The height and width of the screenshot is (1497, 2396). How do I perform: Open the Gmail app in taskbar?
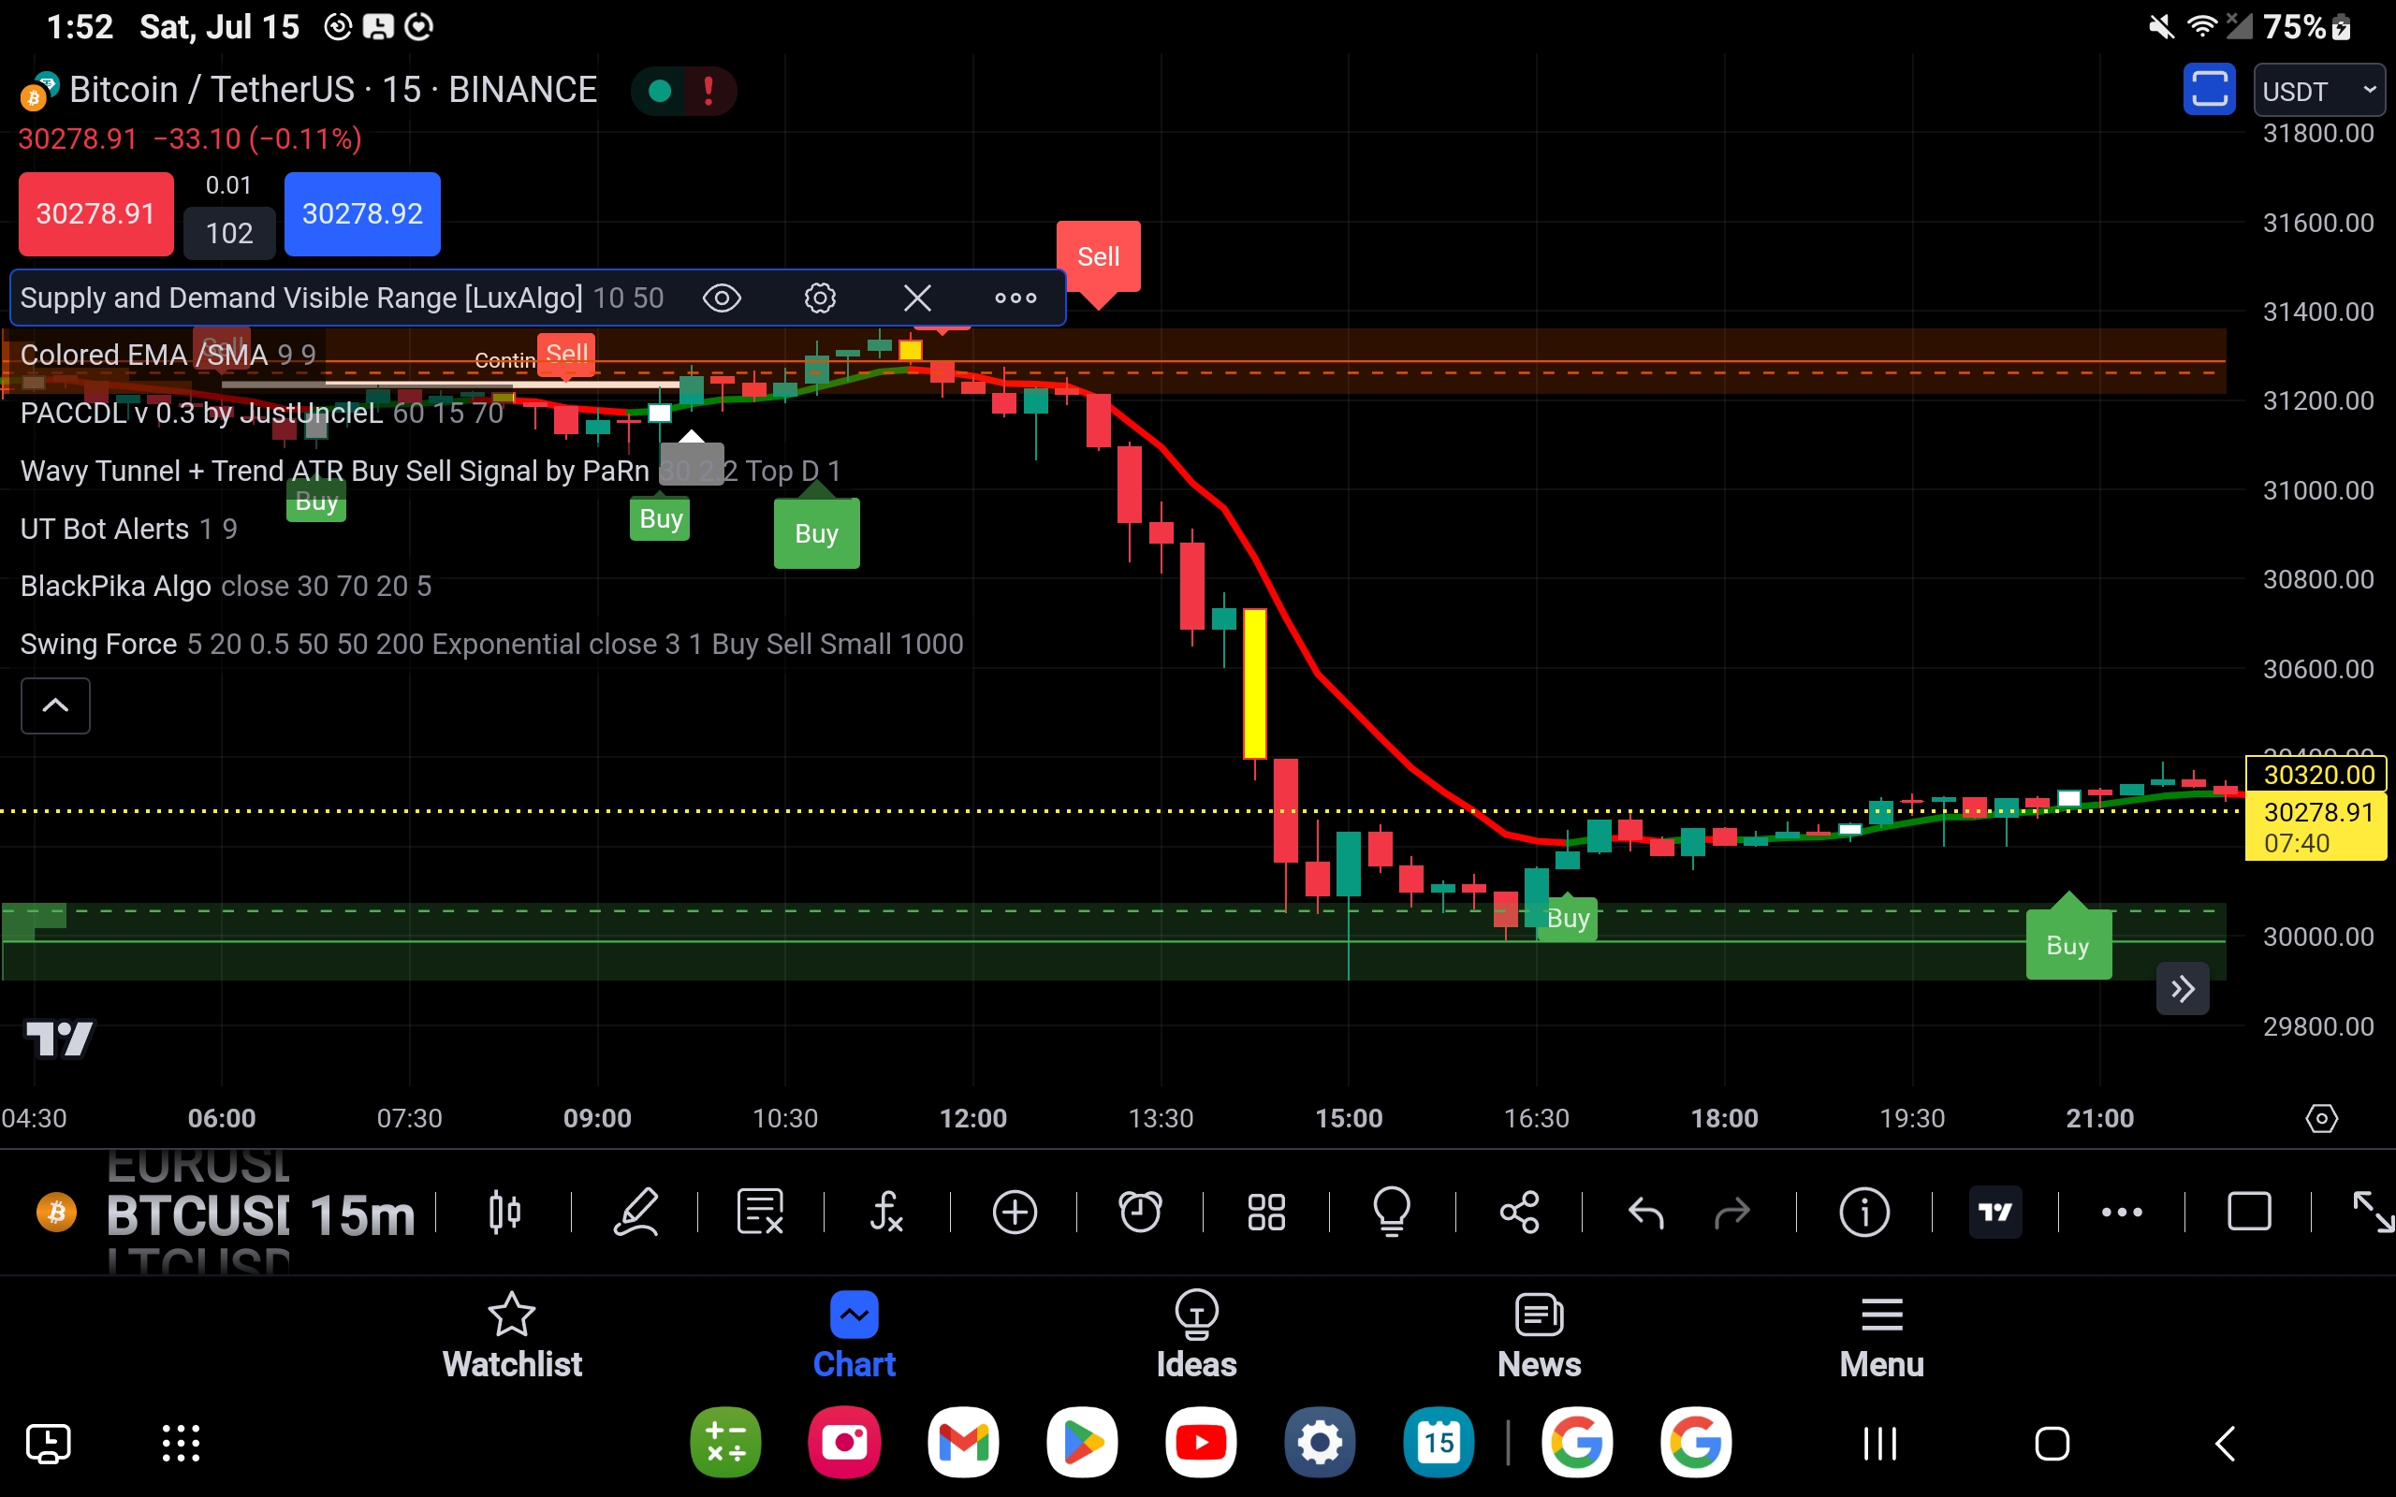(x=963, y=1443)
